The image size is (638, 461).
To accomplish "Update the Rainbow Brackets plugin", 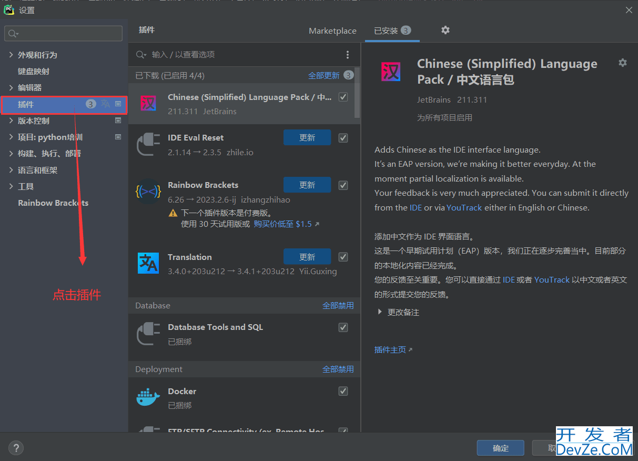I will coord(307,185).
